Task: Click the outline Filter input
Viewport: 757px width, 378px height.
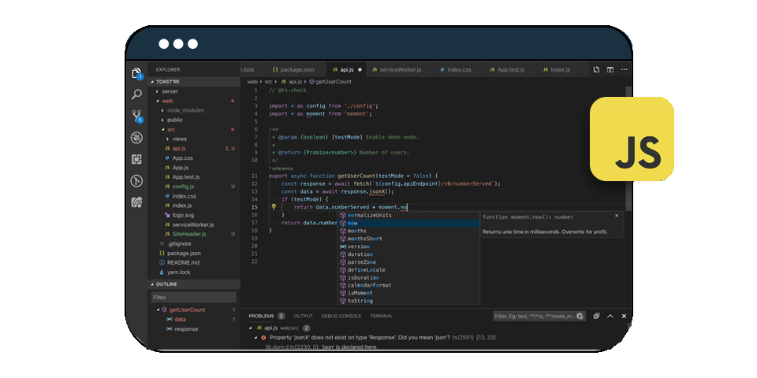Action: tap(194, 298)
